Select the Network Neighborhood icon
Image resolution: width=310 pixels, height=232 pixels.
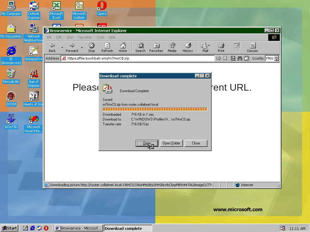point(33,33)
